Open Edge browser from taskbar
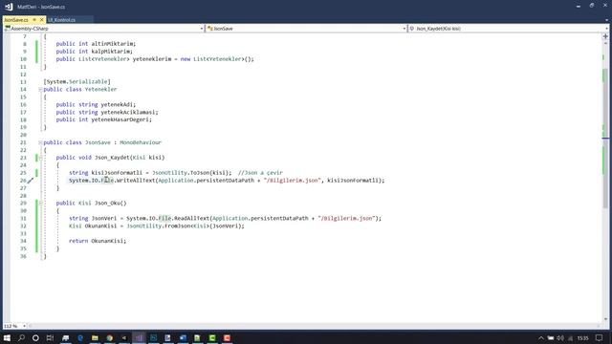This screenshot has width=612, height=344. (x=80, y=337)
